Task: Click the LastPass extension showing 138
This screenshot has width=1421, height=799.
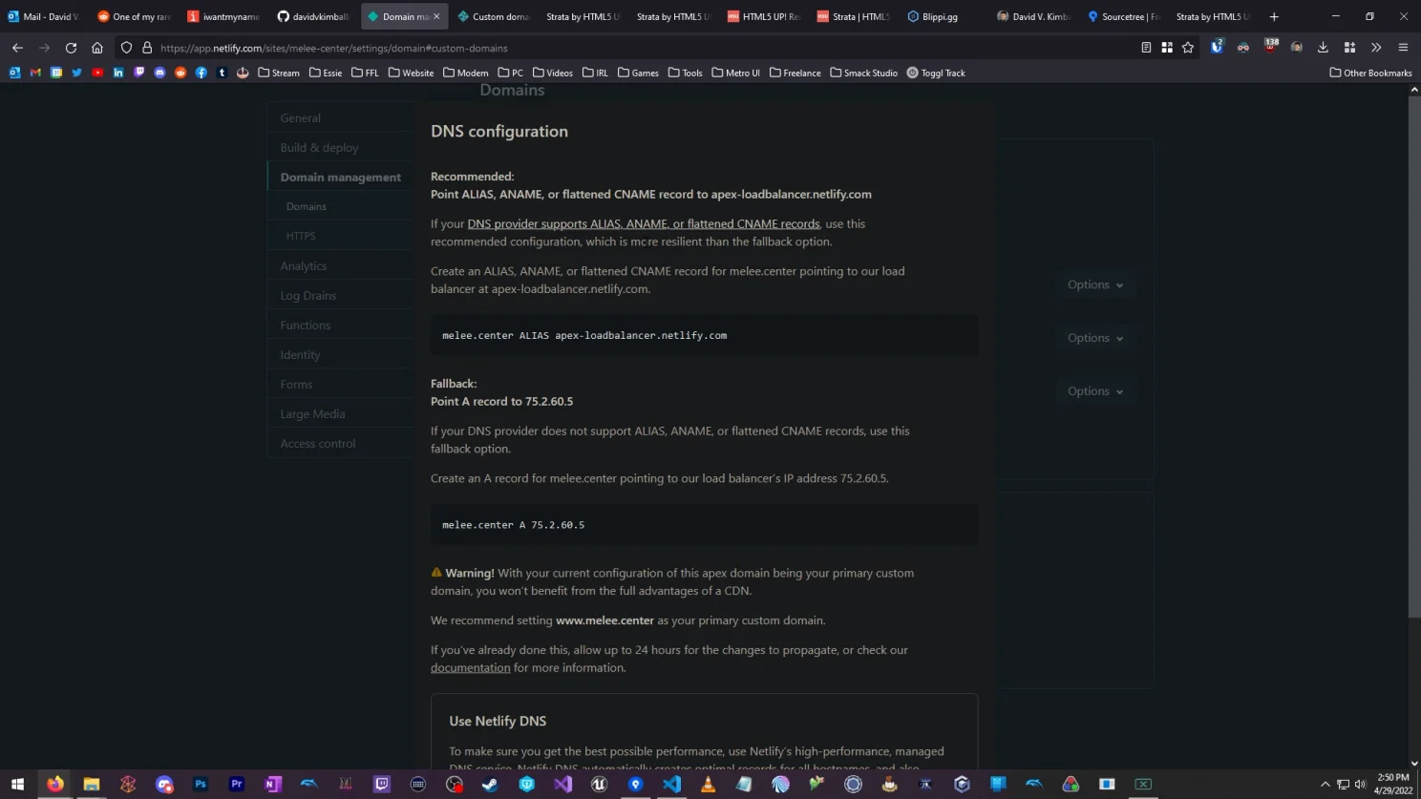Action: (1271, 47)
